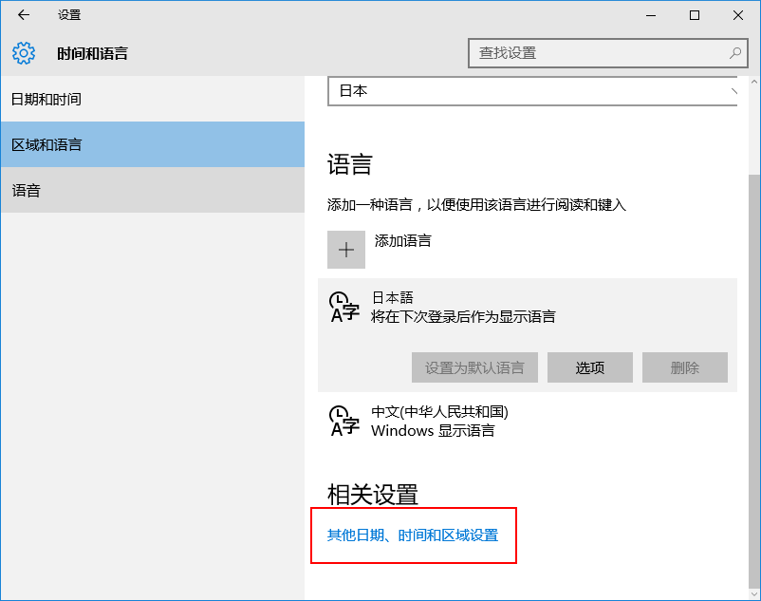Select 区域和语言 in the sidebar
Screen dimensions: 761x601
click(x=152, y=145)
